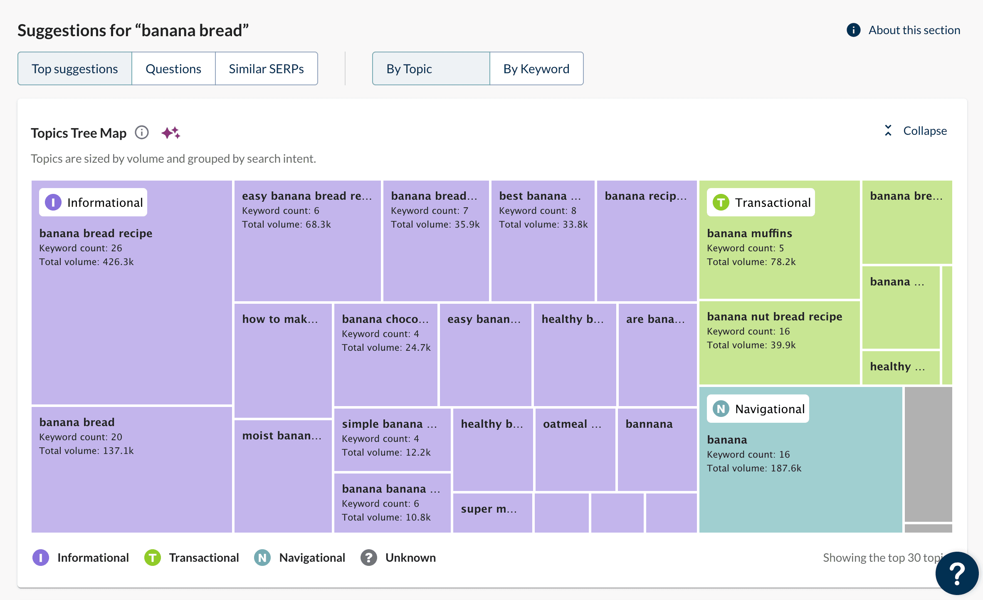Collapse the Topics Tree Map section
The image size is (983, 600).
coord(925,131)
